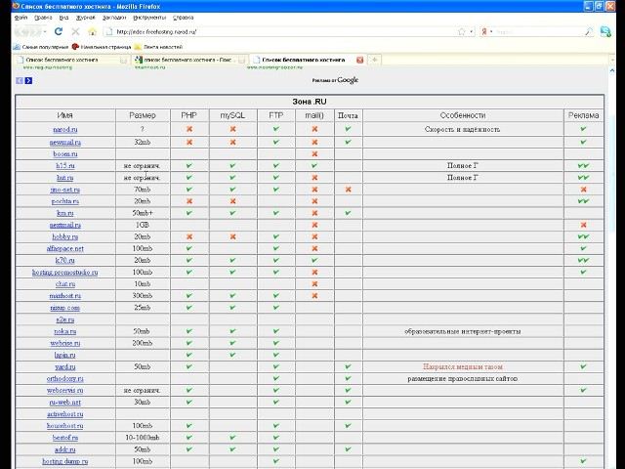Click the Почта check mark in narod.ru row
This screenshot has width=625, height=469.
point(348,129)
